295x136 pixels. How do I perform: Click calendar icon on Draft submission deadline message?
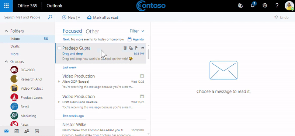coord(142,96)
